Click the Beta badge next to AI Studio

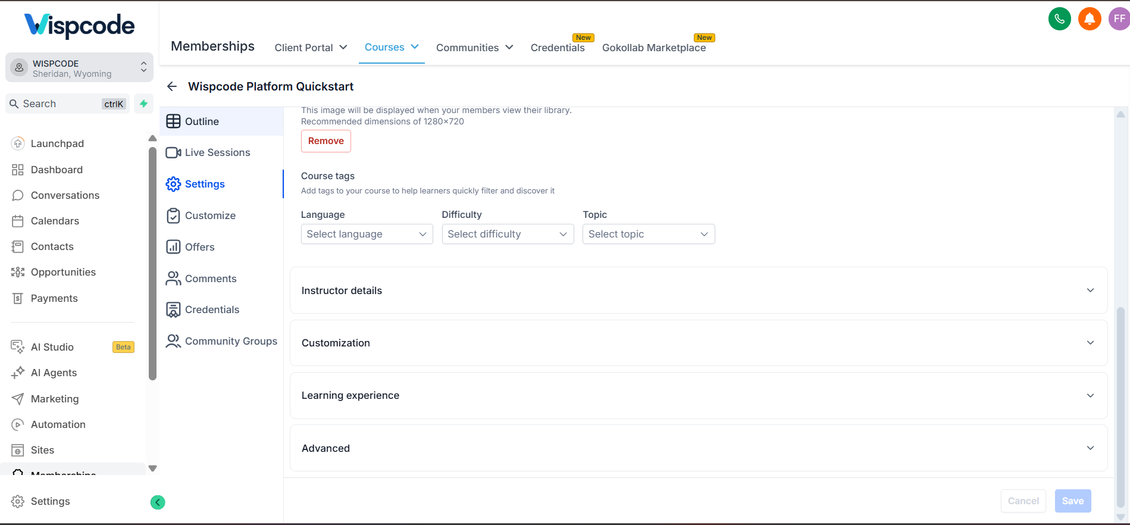(123, 347)
